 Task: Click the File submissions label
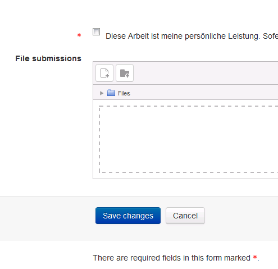(x=48, y=58)
